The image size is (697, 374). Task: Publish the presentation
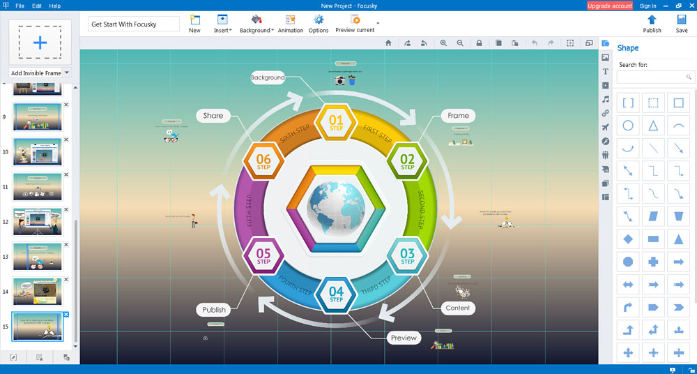(652, 24)
